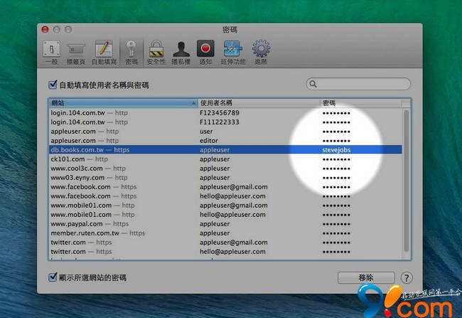Open help with the question mark button
The height and width of the screenshot is (318, 462).
click(x=407, y=277)
